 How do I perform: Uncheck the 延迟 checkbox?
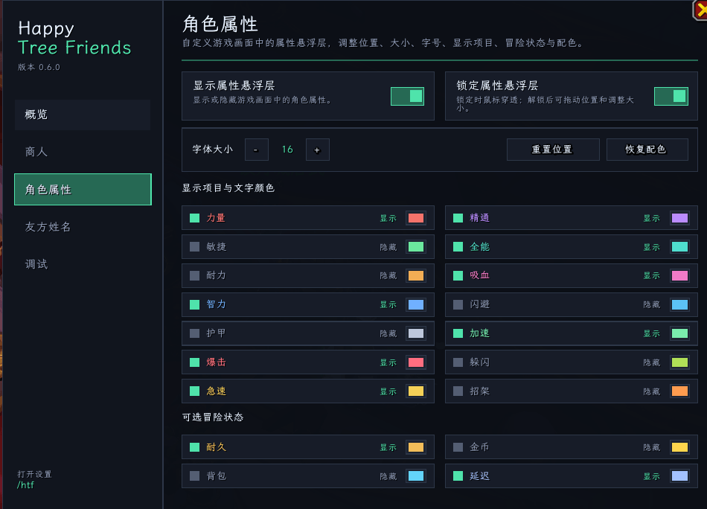pyautogui.click(x=458, y=476)
